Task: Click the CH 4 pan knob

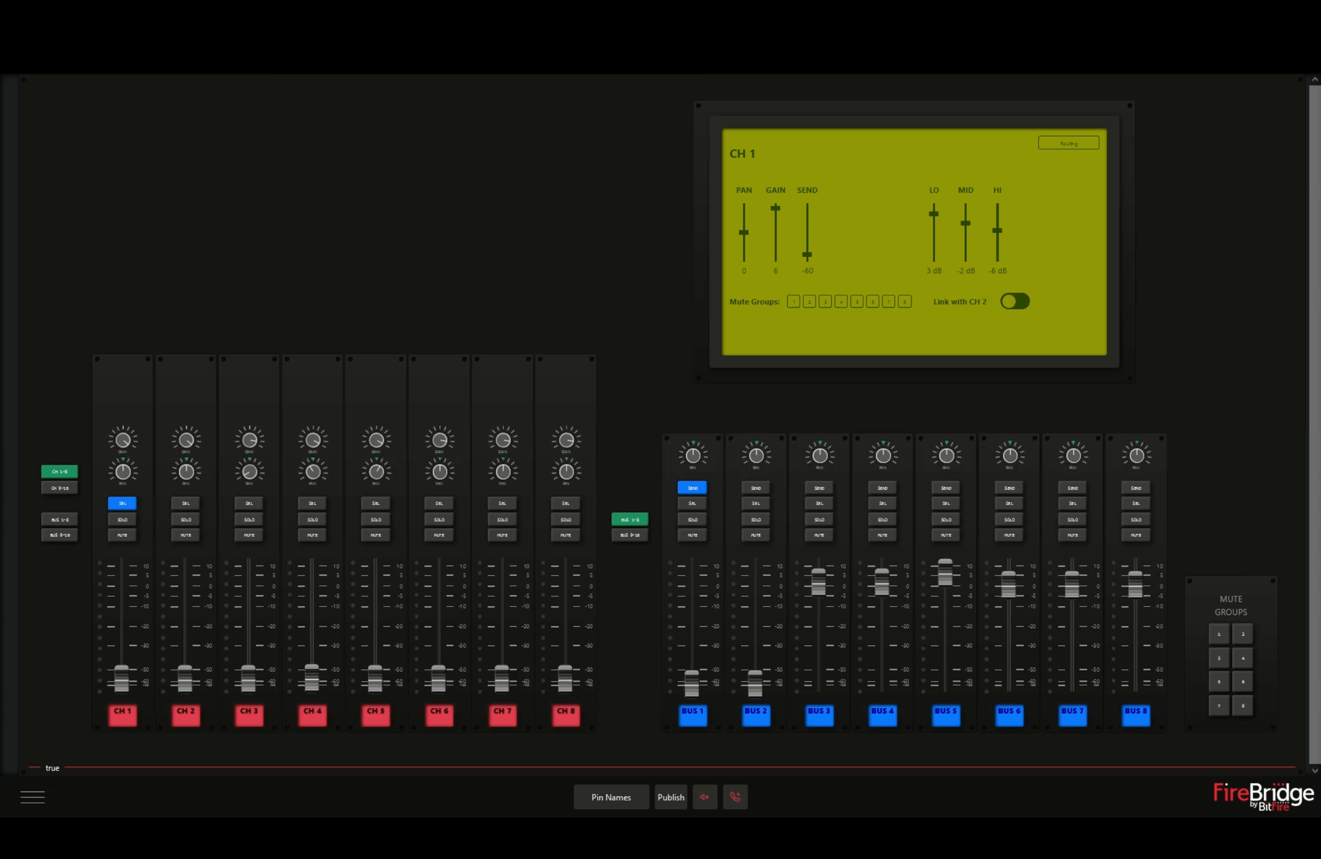Action: point(312,472)
